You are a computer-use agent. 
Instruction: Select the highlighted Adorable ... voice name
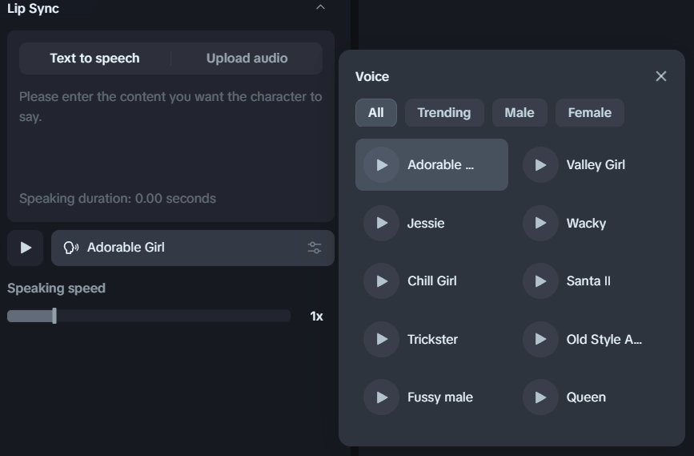[440, 165]
